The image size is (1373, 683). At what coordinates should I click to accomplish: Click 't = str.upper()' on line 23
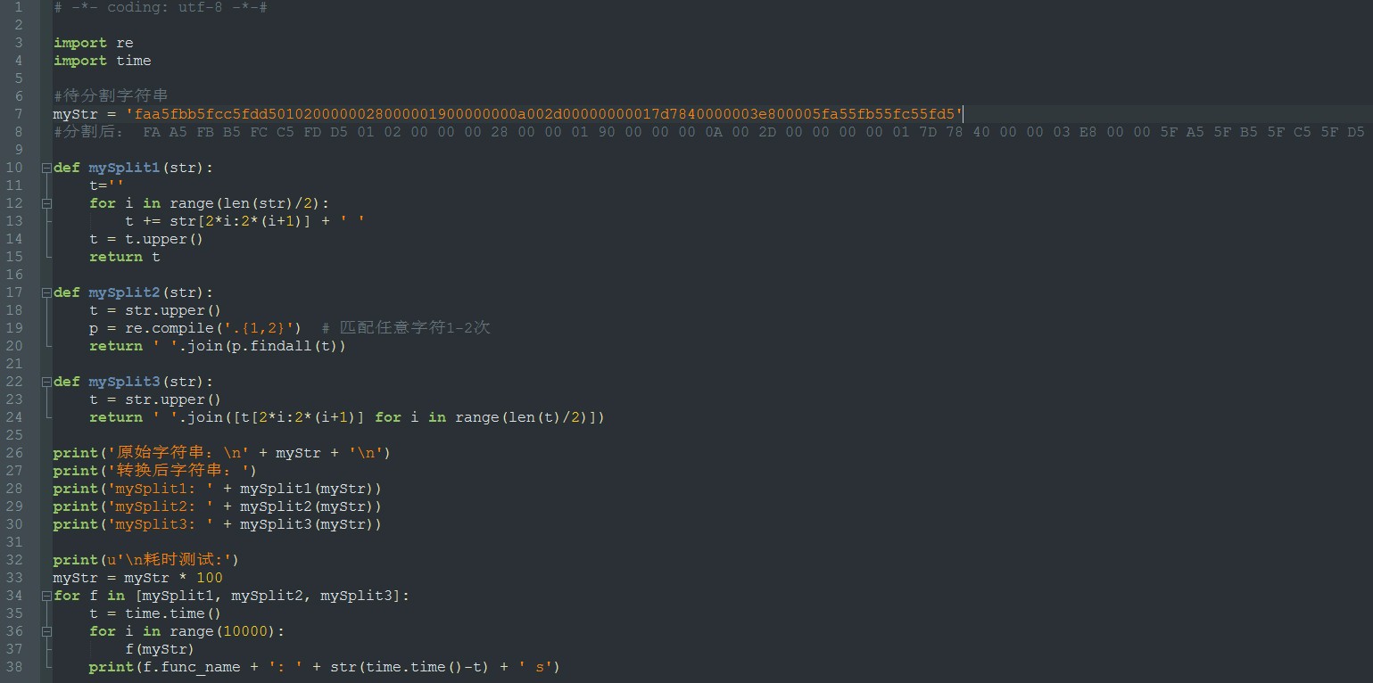[x=155, y=399]
